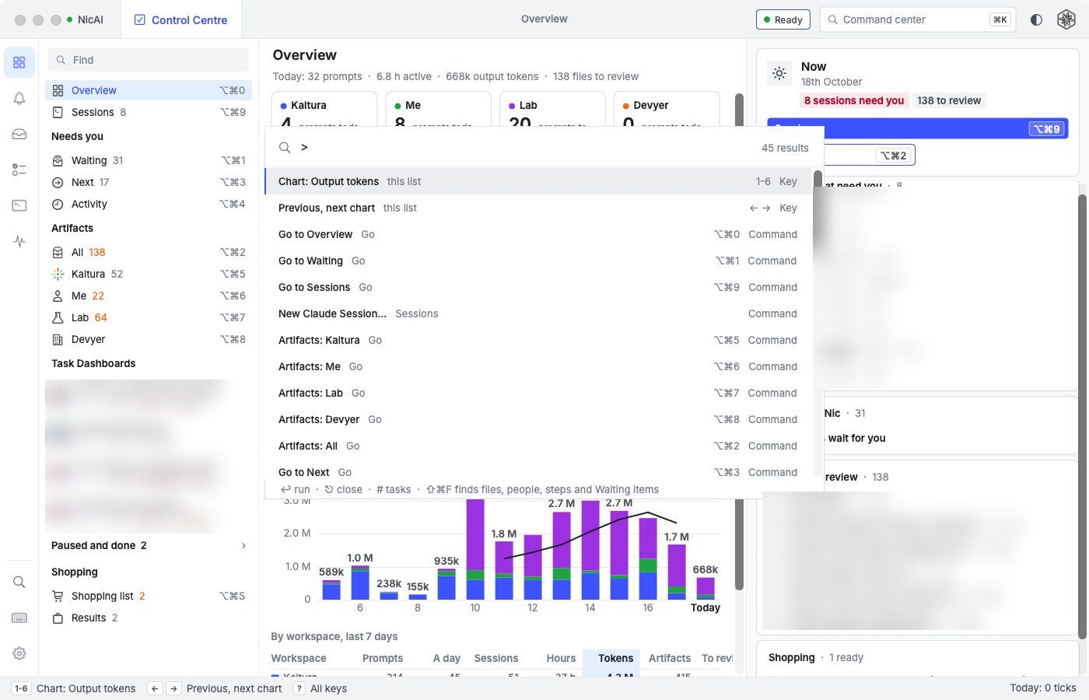
Task: Expand the Paused and done section
Action: click(x=149, y=545)
